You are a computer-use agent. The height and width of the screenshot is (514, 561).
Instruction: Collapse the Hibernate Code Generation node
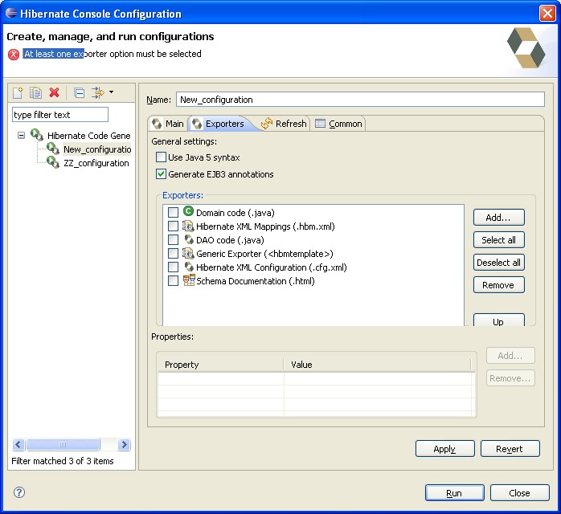point(22,136)
